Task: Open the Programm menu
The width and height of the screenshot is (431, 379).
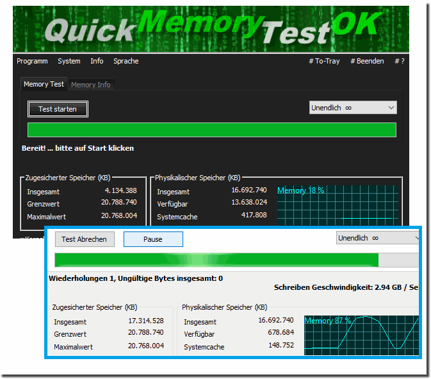Action: click(x=32, y=61)
